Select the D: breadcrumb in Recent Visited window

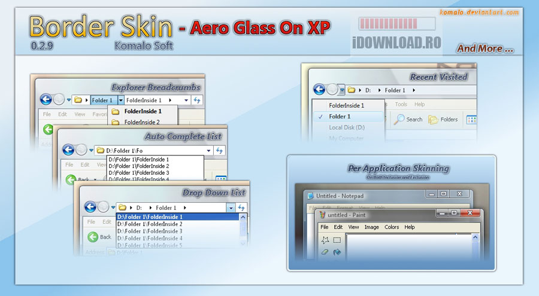pos(368,90)
